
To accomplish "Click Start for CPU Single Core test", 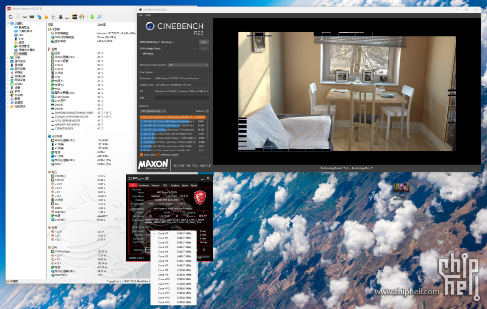I will point(204,48).
